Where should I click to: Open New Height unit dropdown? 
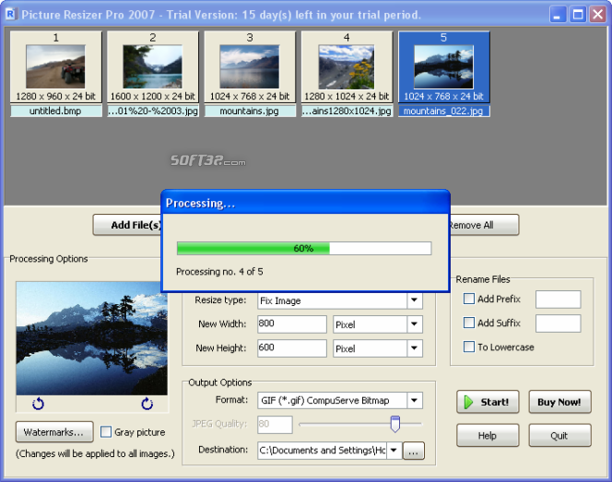414,348
